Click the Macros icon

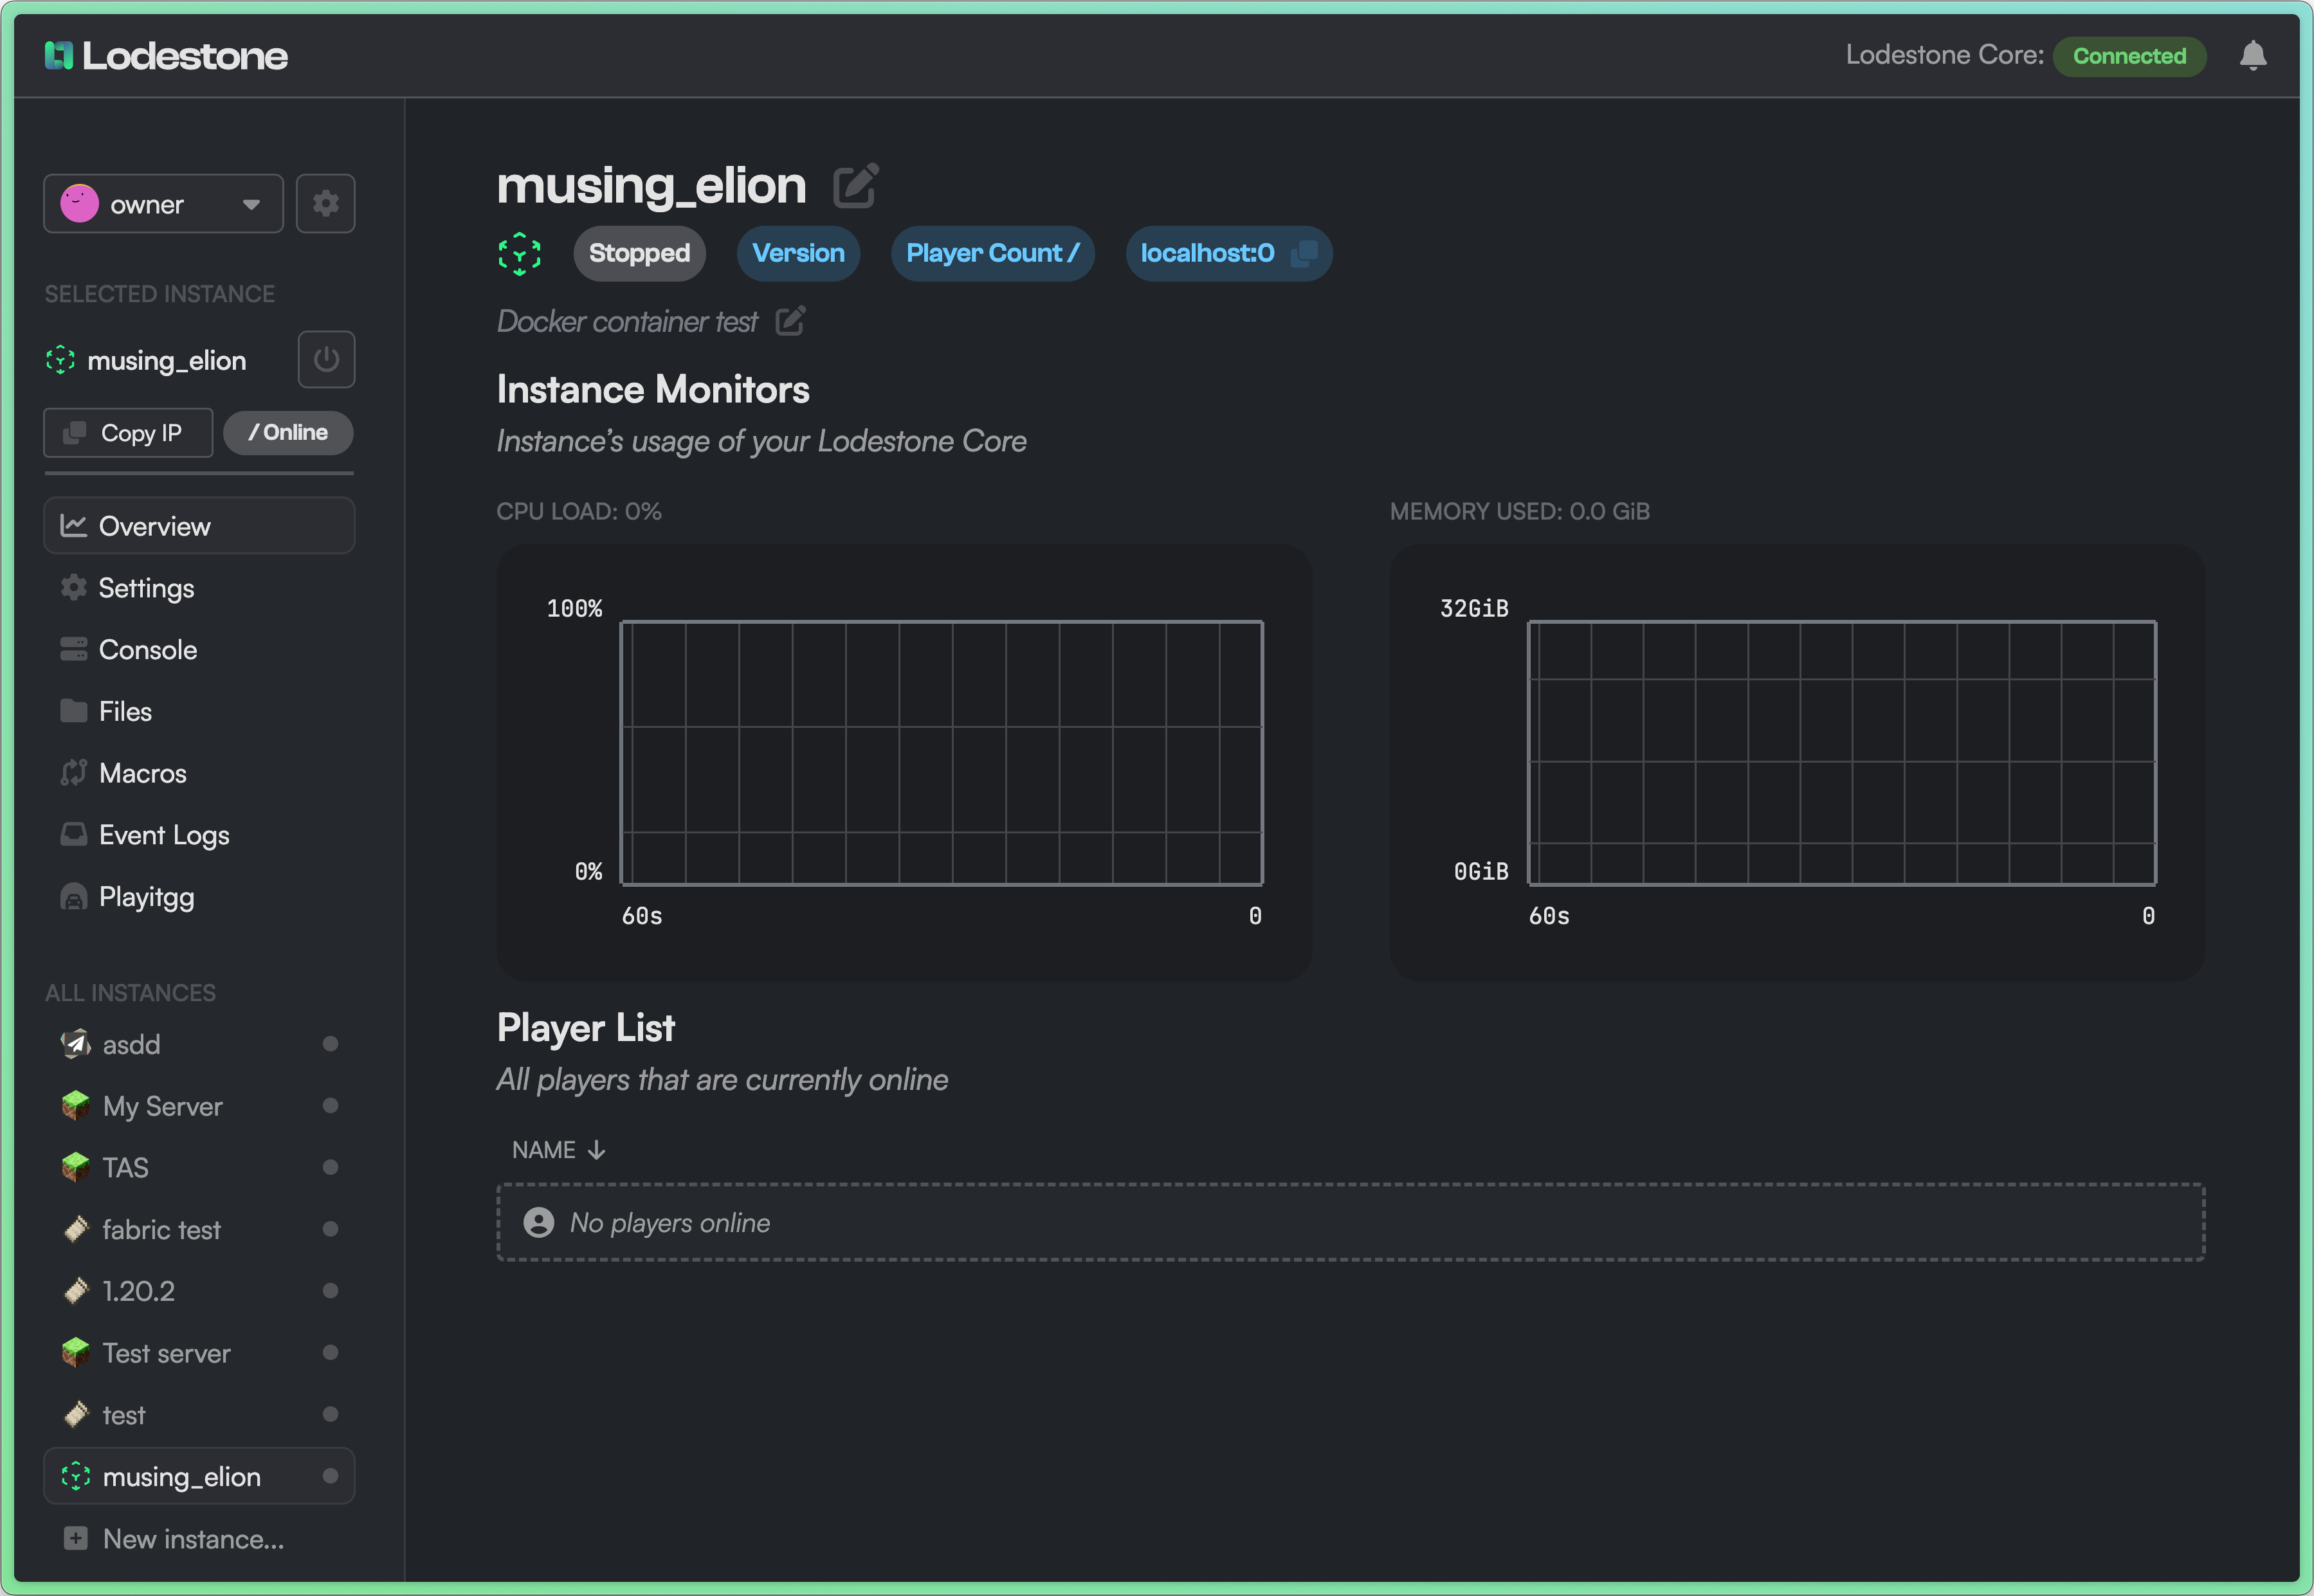[x=73, y=773]
